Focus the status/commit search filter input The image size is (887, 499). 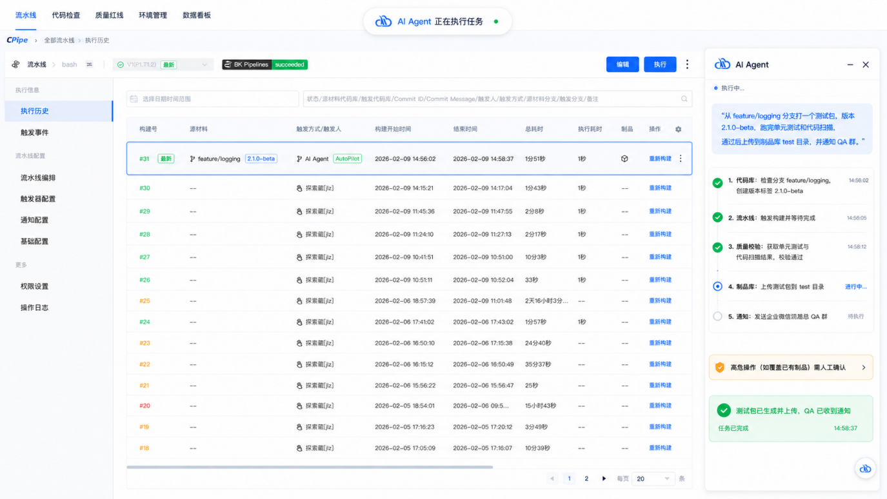pos(497,99)
